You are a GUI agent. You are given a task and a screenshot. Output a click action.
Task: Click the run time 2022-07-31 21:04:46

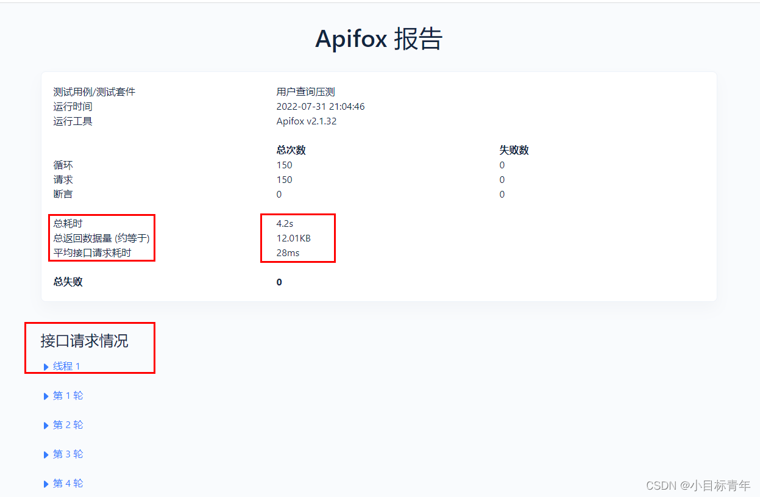[321, 107]
